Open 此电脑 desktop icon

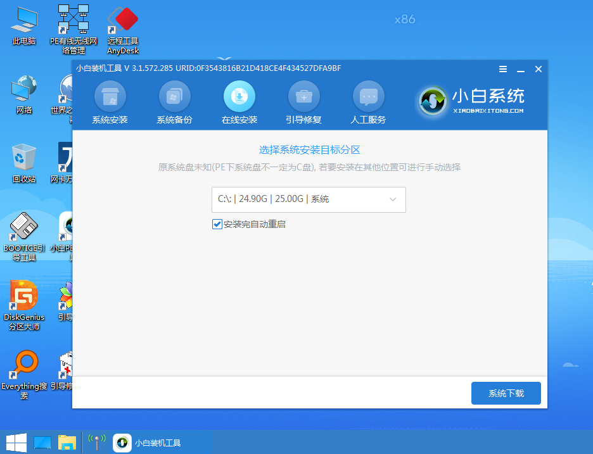[24, 27]
